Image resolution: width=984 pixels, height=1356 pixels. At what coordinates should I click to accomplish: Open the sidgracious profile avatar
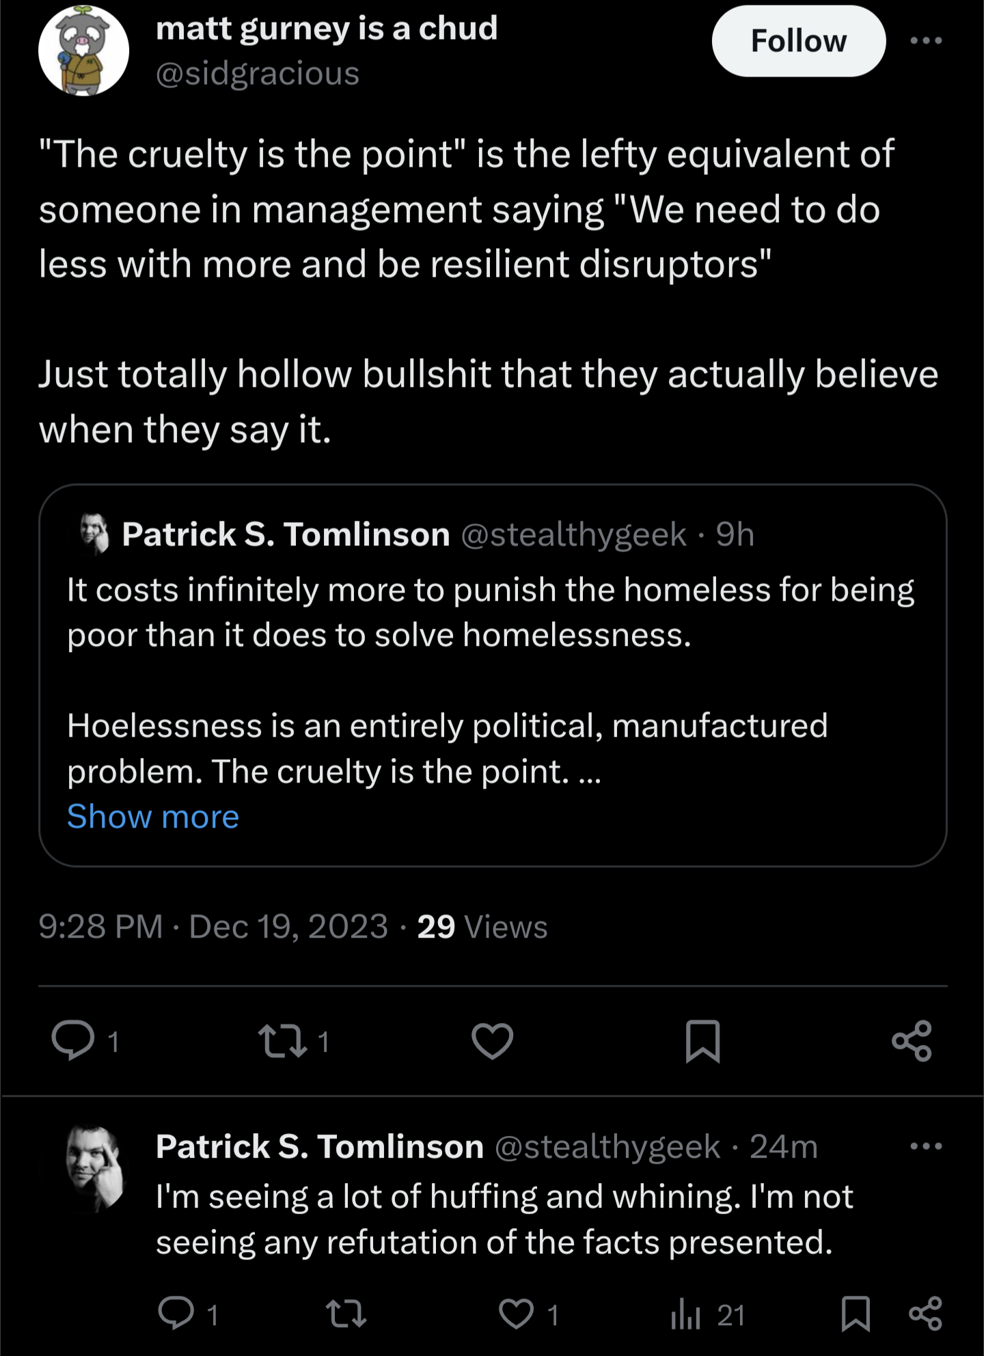[x=83, y=51]
